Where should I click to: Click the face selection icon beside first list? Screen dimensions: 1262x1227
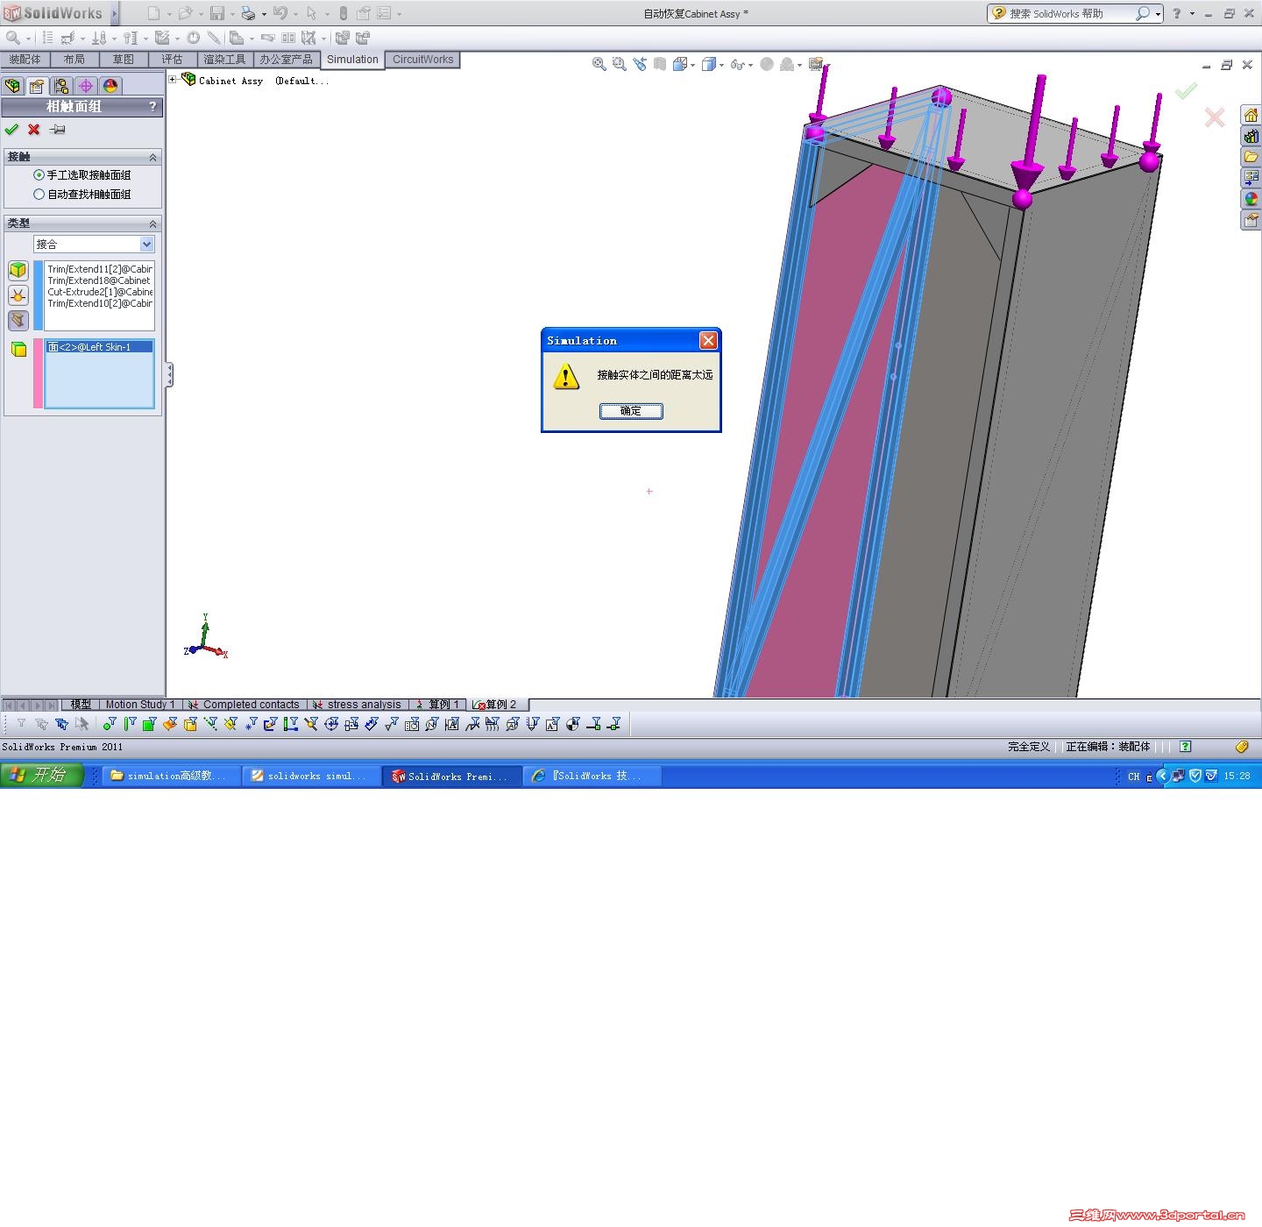click(18, 270)
